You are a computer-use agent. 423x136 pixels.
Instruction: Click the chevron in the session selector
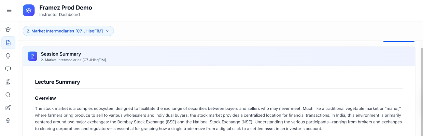point(108,31)
